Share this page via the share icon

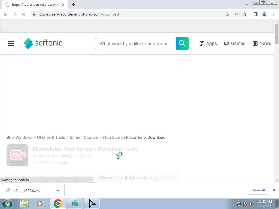click(x=236, y=14)
